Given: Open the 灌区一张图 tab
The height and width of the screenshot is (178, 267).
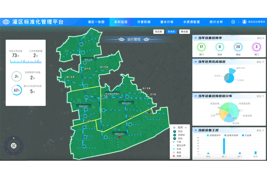Looking at the screenshot, I should [x=96, y=22].
